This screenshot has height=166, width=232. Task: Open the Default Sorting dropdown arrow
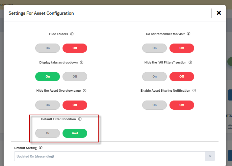point(210,156)
